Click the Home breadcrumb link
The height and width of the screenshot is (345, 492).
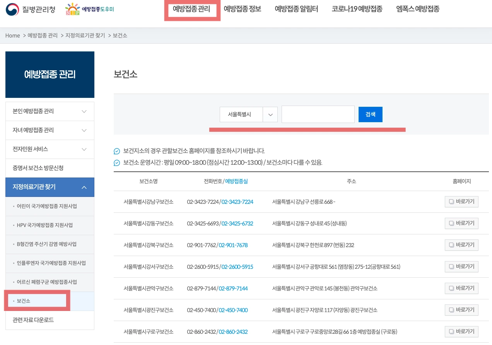[13, 35]
